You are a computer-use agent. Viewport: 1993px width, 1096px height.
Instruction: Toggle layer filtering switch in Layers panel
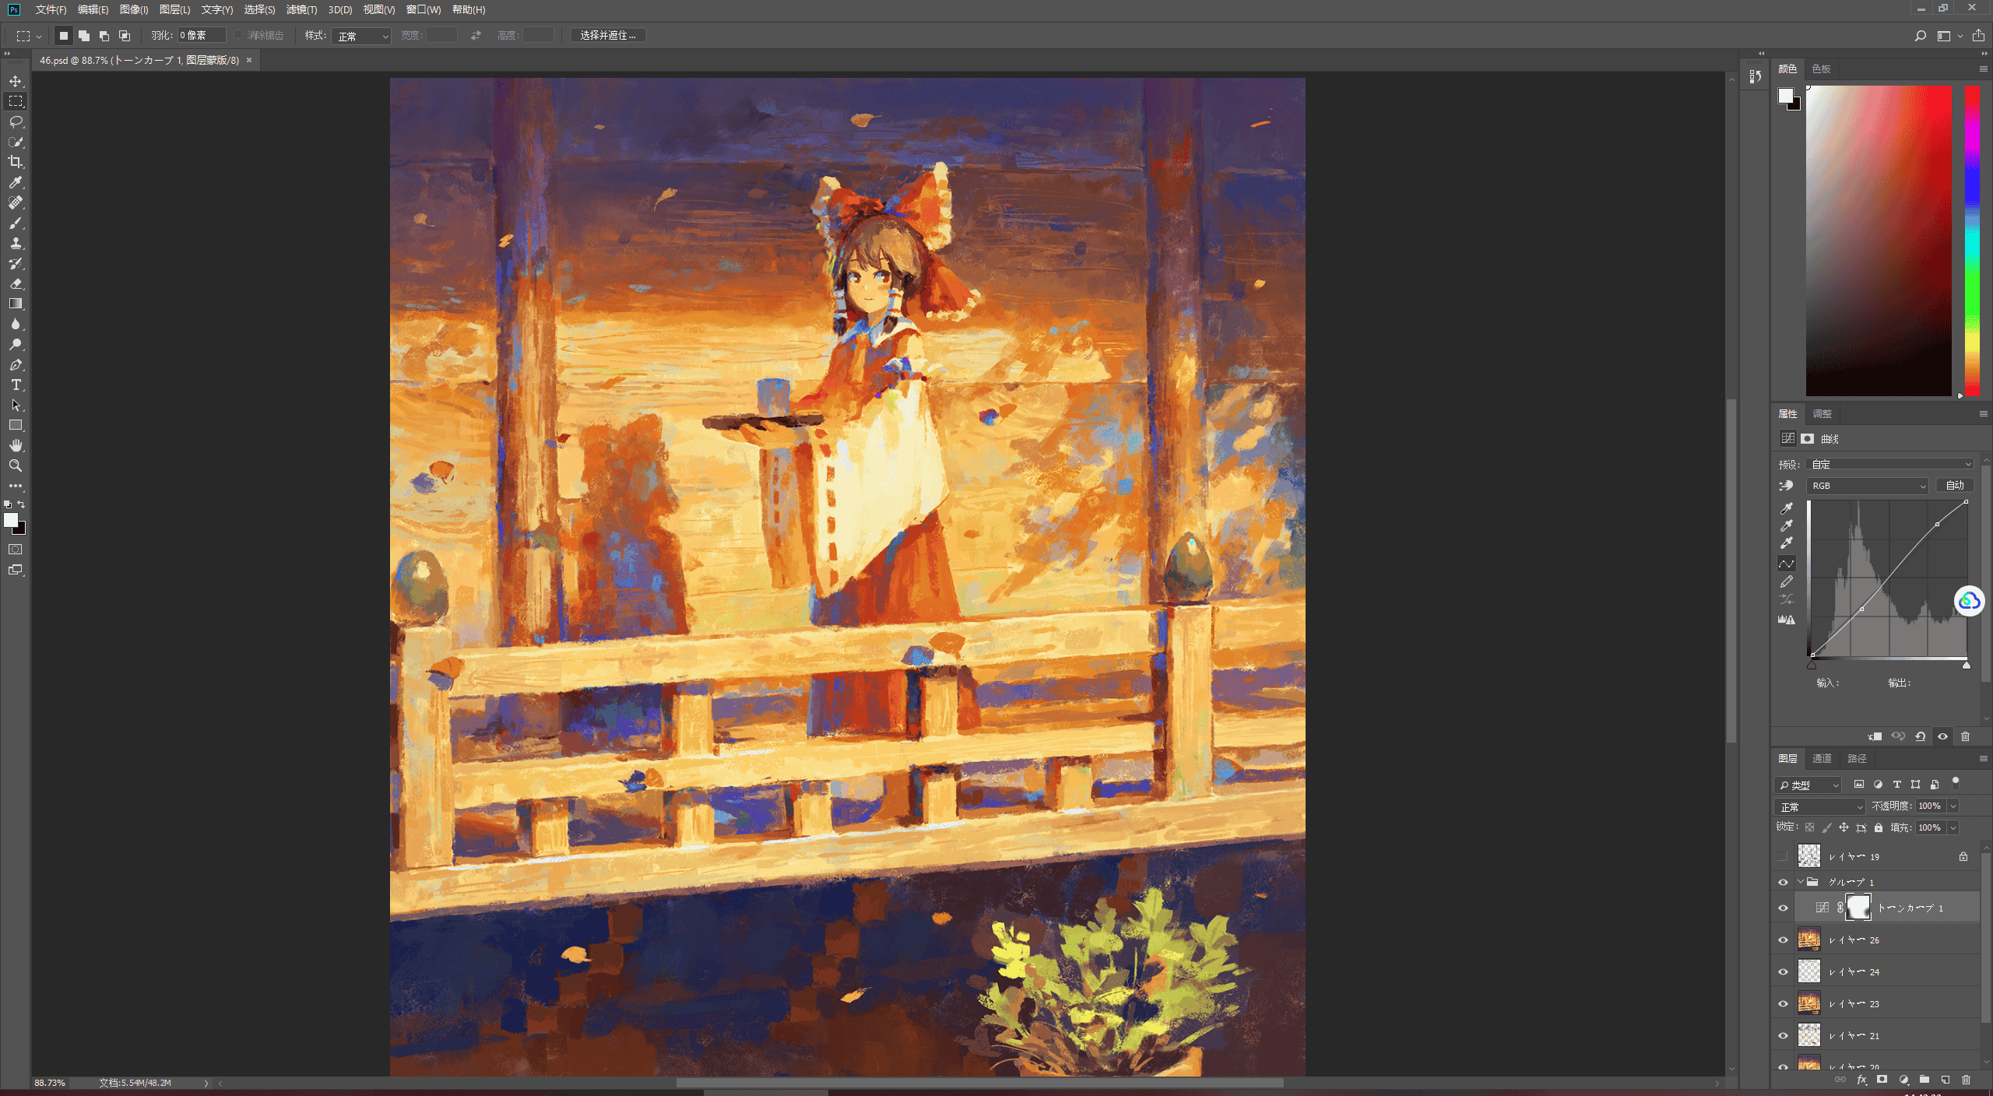[x=1955, y=783]
